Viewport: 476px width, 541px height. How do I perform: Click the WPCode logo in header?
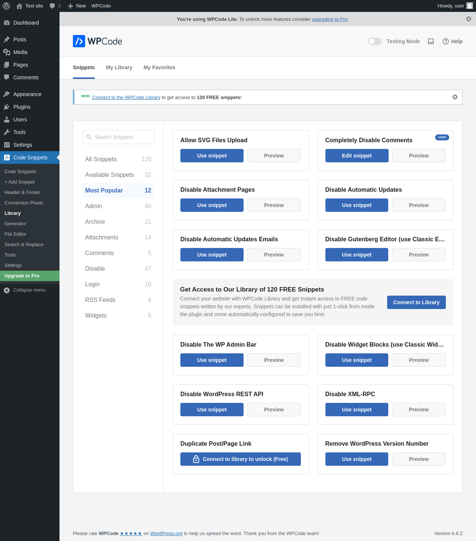pos(97,41)
